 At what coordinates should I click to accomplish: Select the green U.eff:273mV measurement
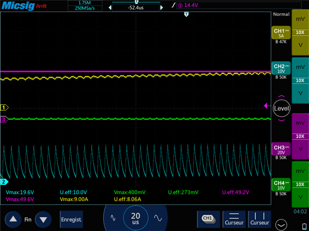(183, 192)
